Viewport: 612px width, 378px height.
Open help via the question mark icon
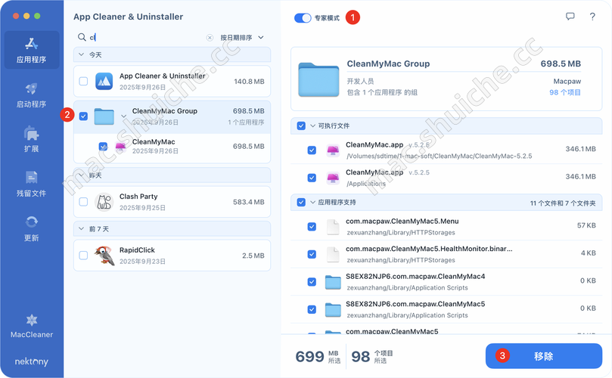[x=592, y=17]
